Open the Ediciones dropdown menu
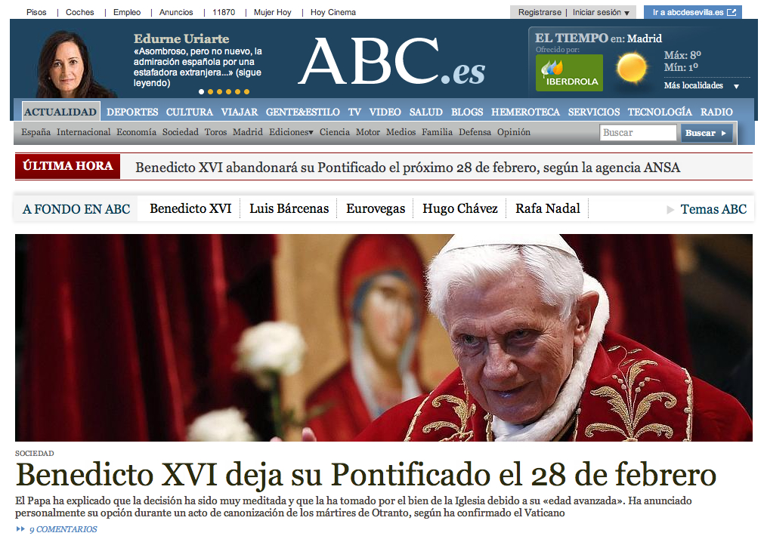The image size is (764, 539). click(291, 132)
